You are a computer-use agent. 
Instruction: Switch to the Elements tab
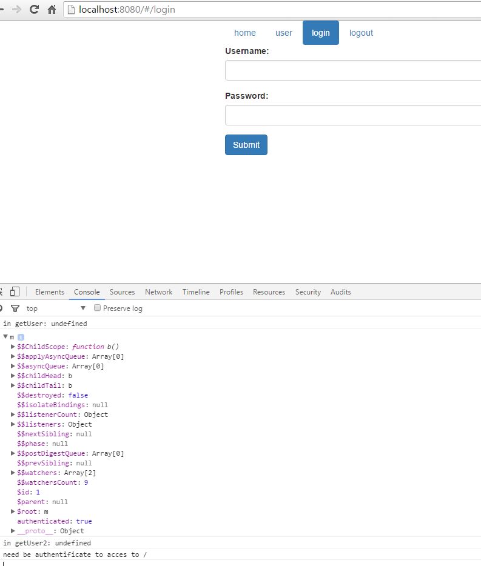click(x=50, y=291)
